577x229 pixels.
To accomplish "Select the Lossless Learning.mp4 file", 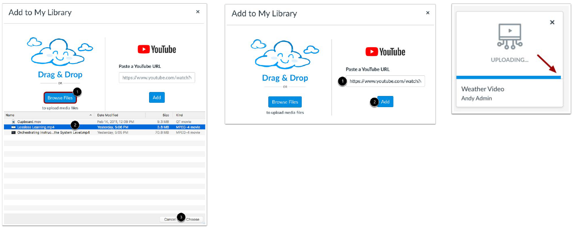I will pyautogui.click(x=36, y=127).
